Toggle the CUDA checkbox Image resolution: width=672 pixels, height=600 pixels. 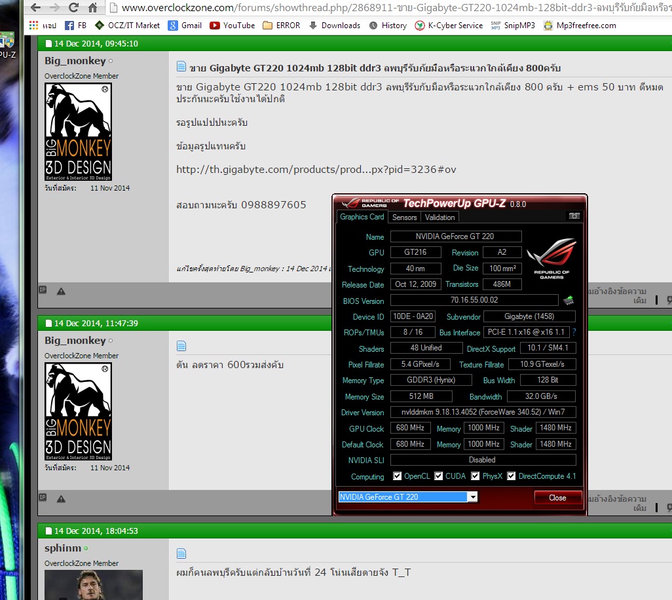438,476
